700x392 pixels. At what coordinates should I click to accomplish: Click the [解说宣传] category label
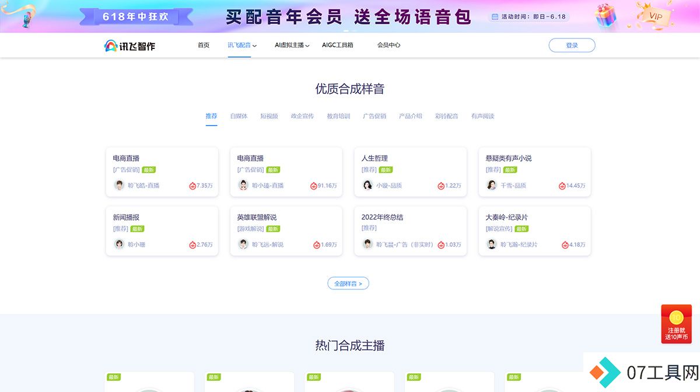[499, 229]
